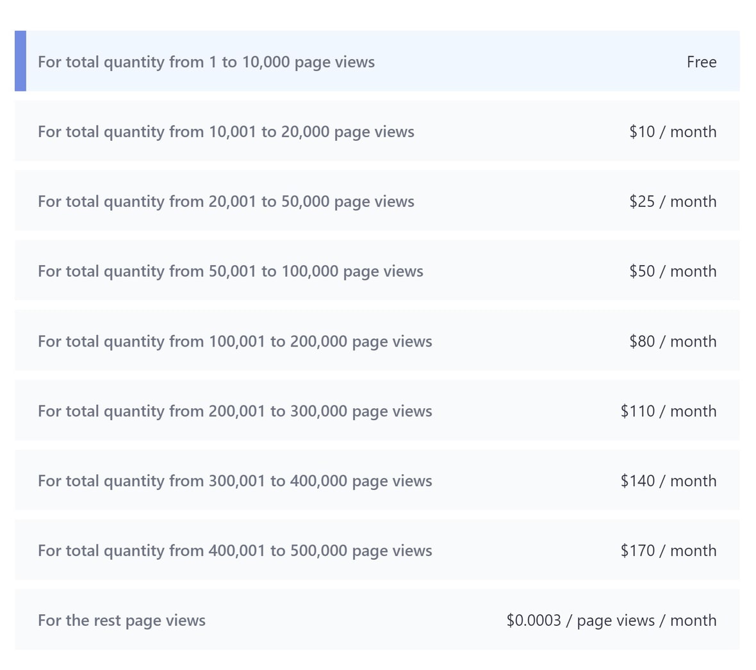Click the 'For the rest page views' row
Viewport: 756px width, 670px height.
click(378, 620)
